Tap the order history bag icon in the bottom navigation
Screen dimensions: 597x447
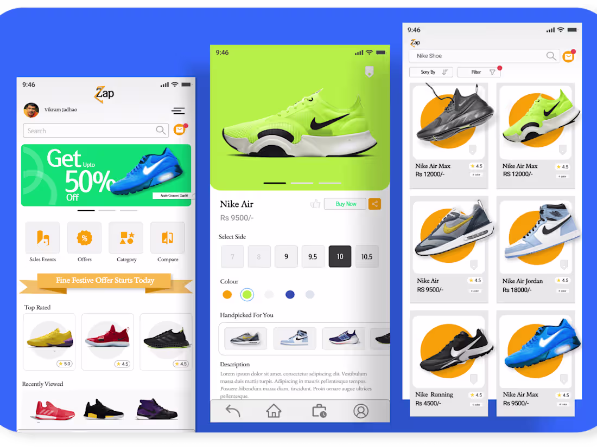[x=319, y=411]
